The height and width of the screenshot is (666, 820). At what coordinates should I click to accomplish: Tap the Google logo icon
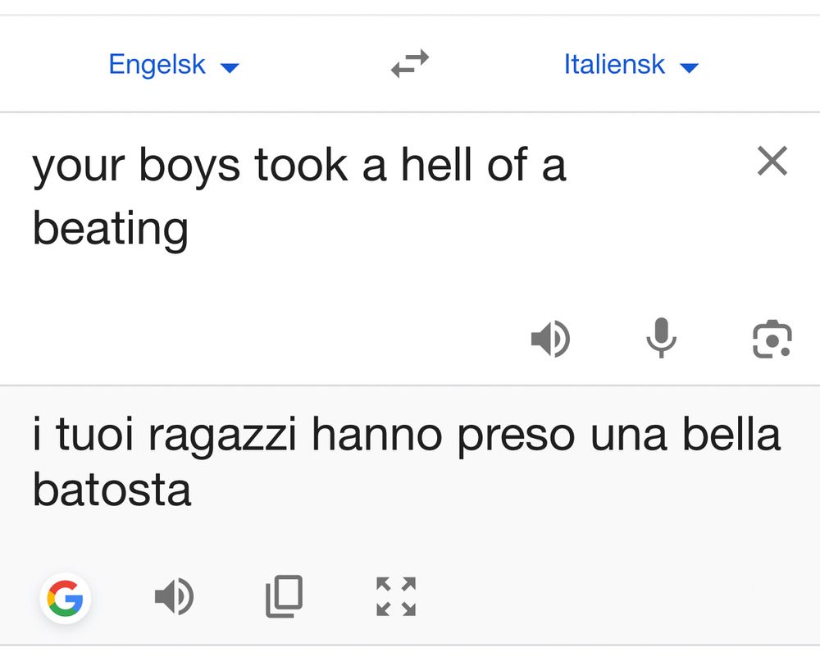tap(66, 598)
